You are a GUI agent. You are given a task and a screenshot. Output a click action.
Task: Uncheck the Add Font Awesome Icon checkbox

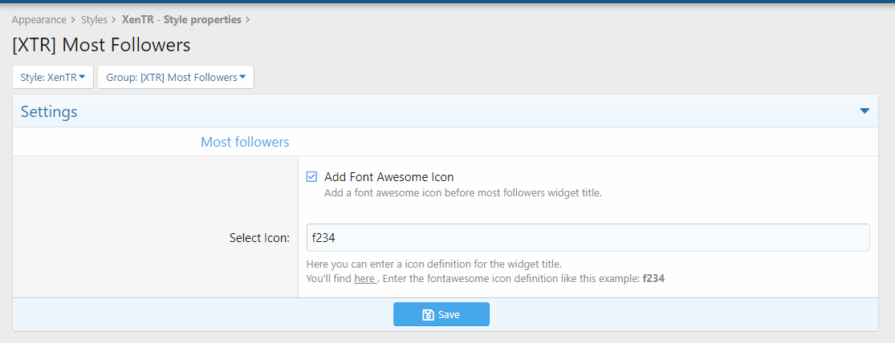pyautogui.click(x=312, y=177)
